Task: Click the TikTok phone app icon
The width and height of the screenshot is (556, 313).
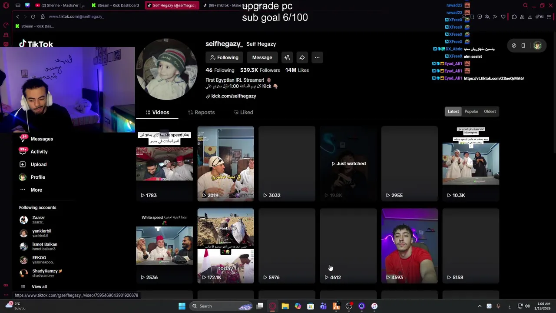Action: pyautogui.click(x=523, y=46)
